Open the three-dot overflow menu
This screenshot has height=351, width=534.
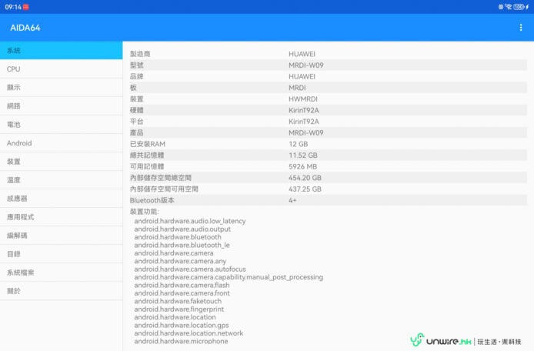point(521,28)
